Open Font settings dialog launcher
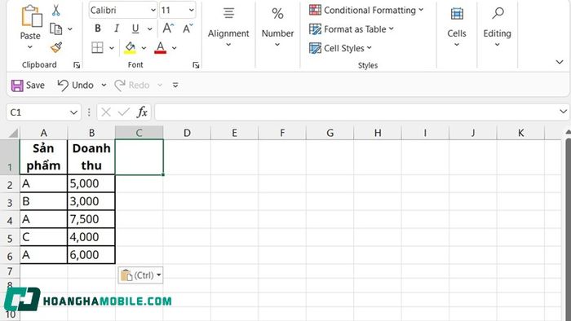Image resolution: width=571 pixels, height=321 pixels. (x=196, y=65)
